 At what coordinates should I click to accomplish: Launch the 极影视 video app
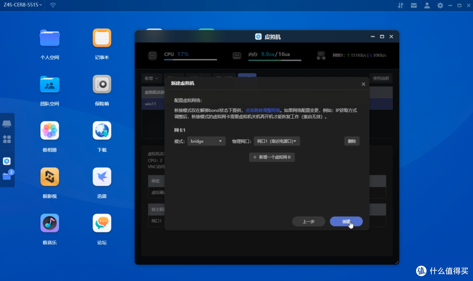click(x=49, y=177)
